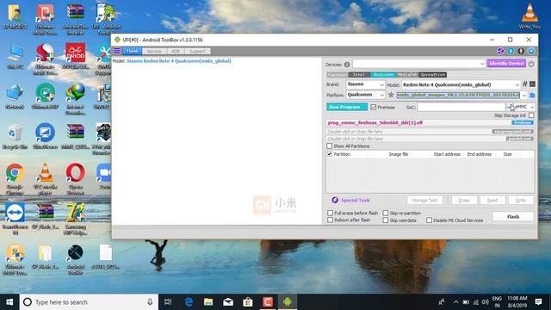Expand the Brand dropdown showing Xiaomi
Screen dimensions: 551x310
coord(382,84)
